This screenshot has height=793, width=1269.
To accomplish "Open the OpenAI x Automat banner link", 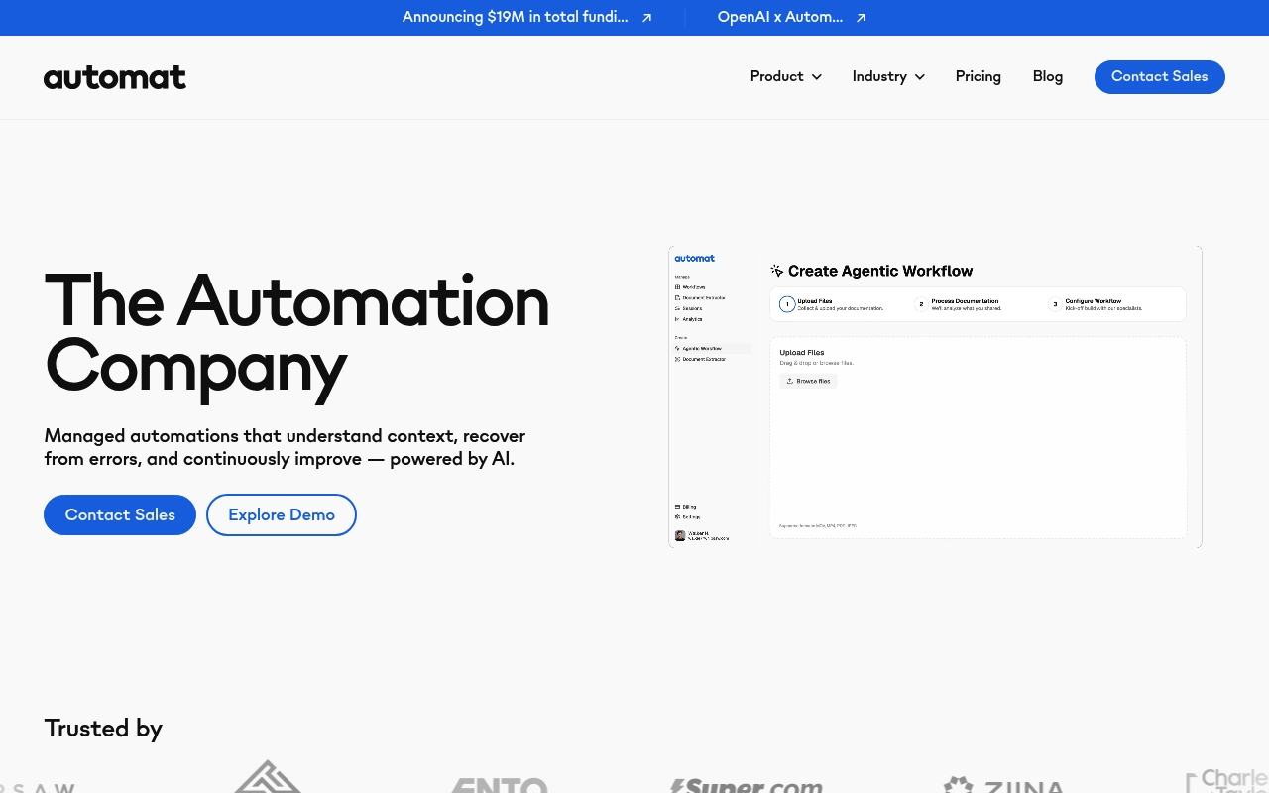I will pos(780,17).
